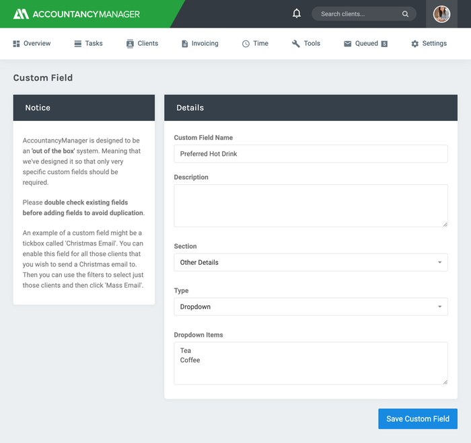Click the Dropdown Items text area
Image resolution: width=471 pixels, height=443 pixels.
pyautogui.click(x=310, y=363)
